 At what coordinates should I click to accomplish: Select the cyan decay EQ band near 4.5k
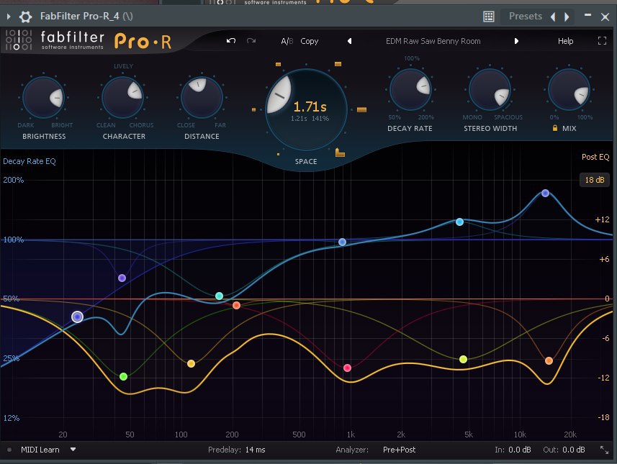tap(459, 222)
